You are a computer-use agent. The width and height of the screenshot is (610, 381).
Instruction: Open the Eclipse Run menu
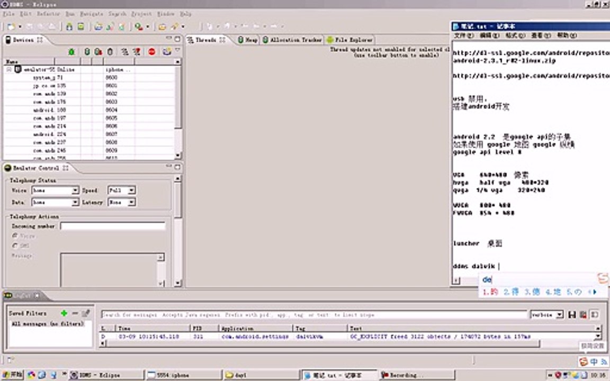tap(70, 14)
